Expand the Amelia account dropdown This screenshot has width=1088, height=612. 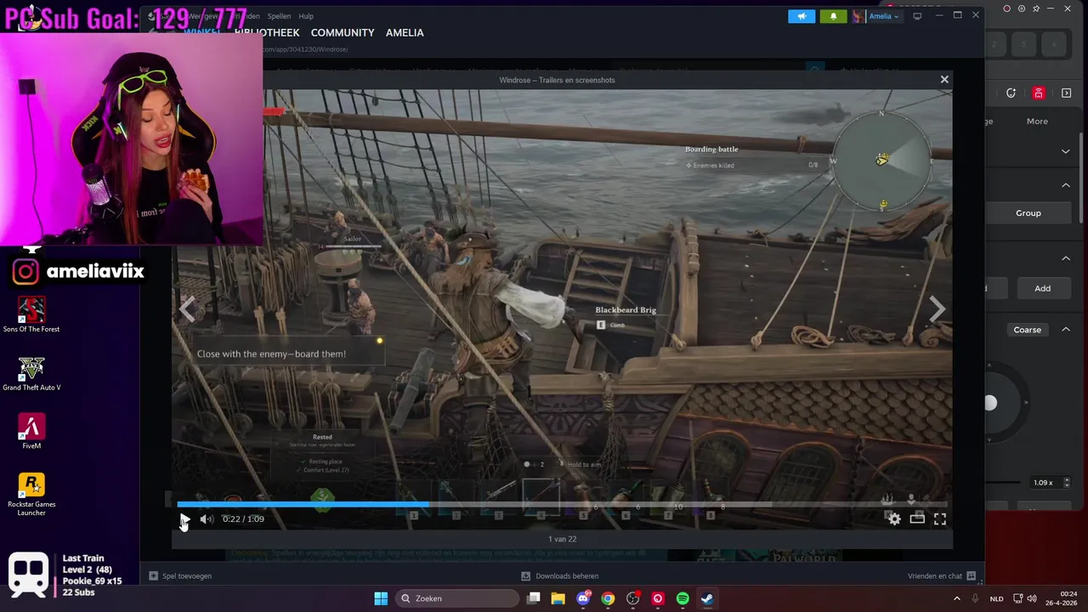pos(883,16)
